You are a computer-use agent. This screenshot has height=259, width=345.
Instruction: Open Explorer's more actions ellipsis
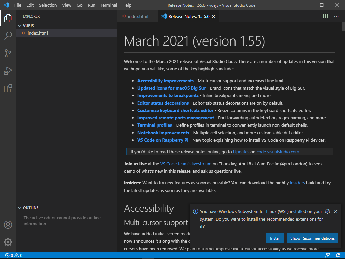108,16
